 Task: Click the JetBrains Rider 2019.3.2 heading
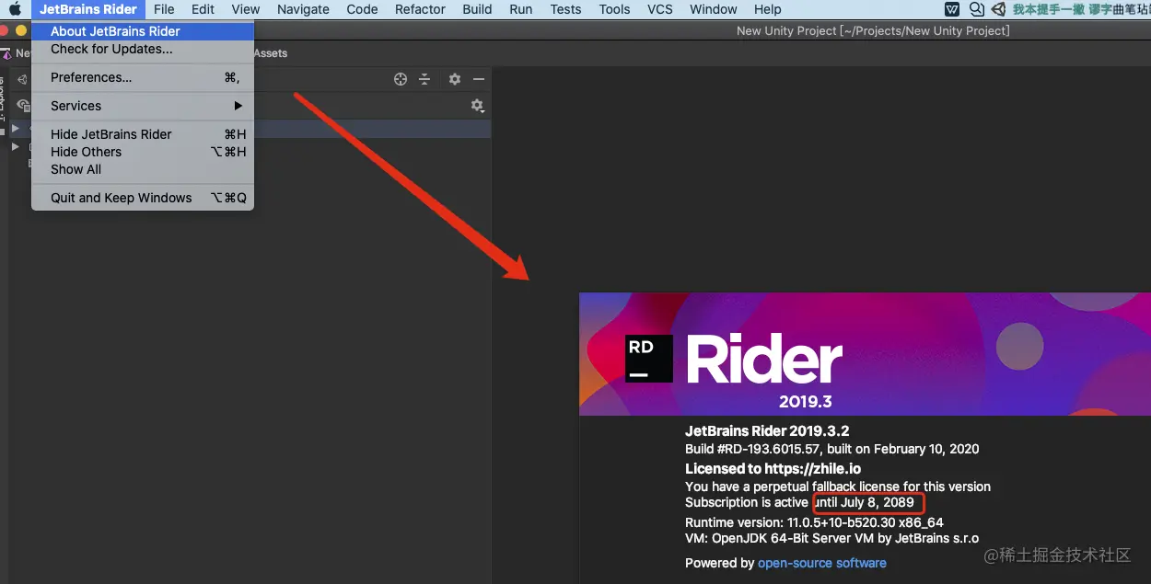767,430
